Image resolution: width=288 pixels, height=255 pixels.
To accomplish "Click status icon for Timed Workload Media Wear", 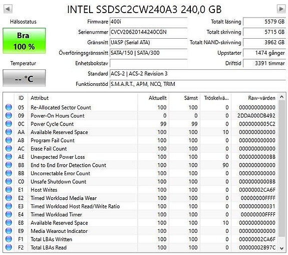I will click(x=9, y=198).
